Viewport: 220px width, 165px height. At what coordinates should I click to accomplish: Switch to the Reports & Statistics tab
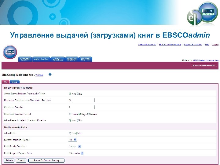point(72,59)
